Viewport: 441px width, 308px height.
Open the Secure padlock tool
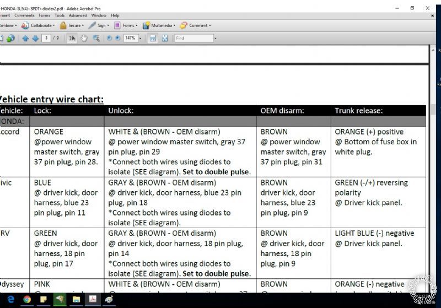point(72,25)
